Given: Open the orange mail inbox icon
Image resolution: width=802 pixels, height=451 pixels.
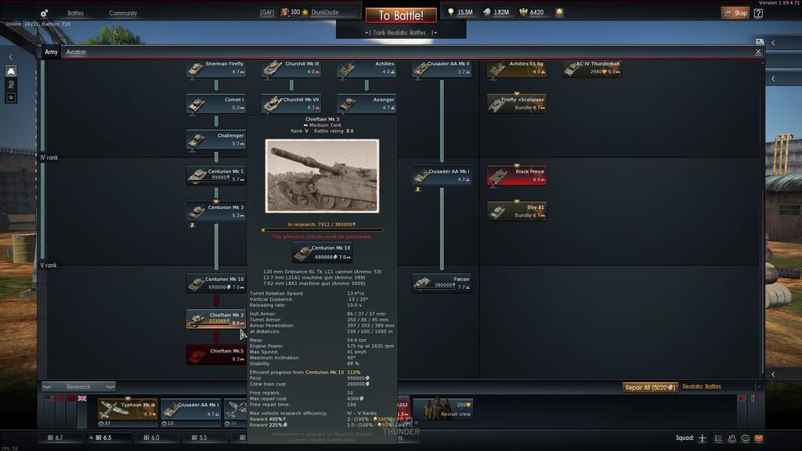Looking at the screenshot, I should (758, 438).
